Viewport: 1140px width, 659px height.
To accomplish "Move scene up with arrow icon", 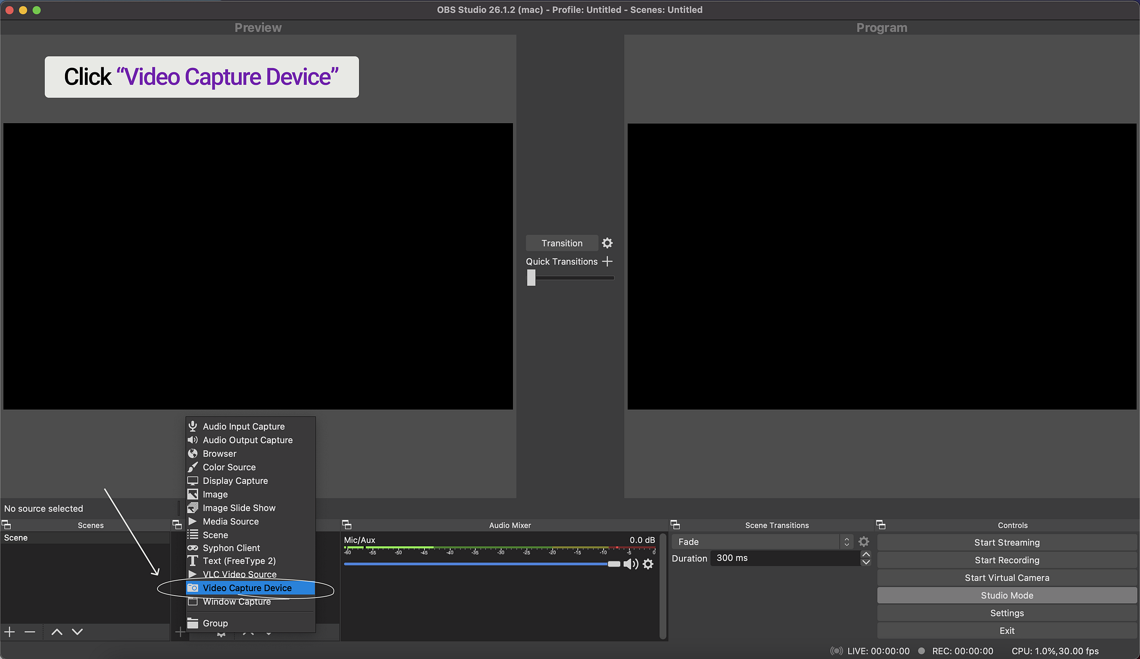I will pos(57,632).
